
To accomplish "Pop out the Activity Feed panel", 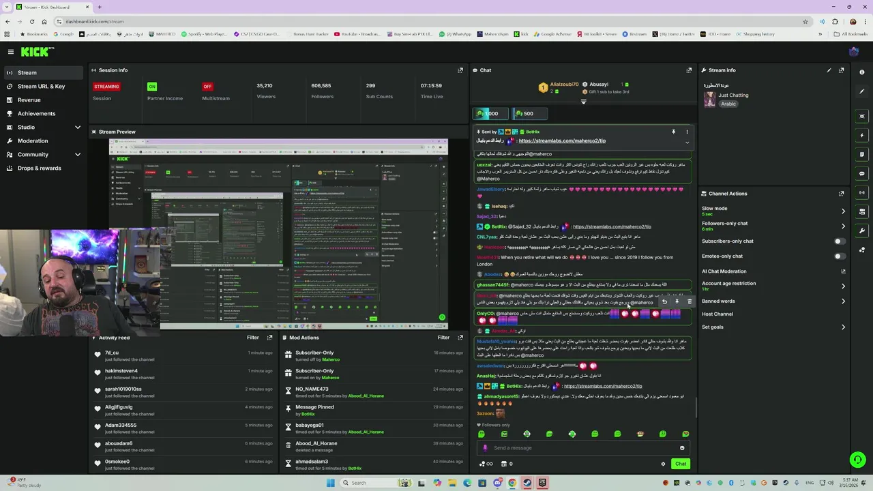I will pyautogui.click(x=270, y=338).
